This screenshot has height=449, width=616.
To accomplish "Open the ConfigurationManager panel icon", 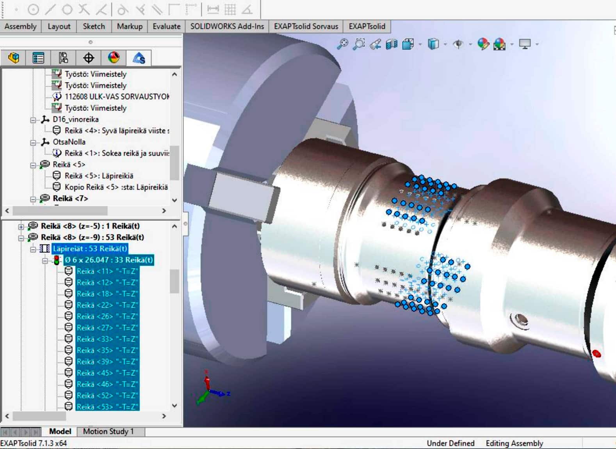I will tap(63, 58).
